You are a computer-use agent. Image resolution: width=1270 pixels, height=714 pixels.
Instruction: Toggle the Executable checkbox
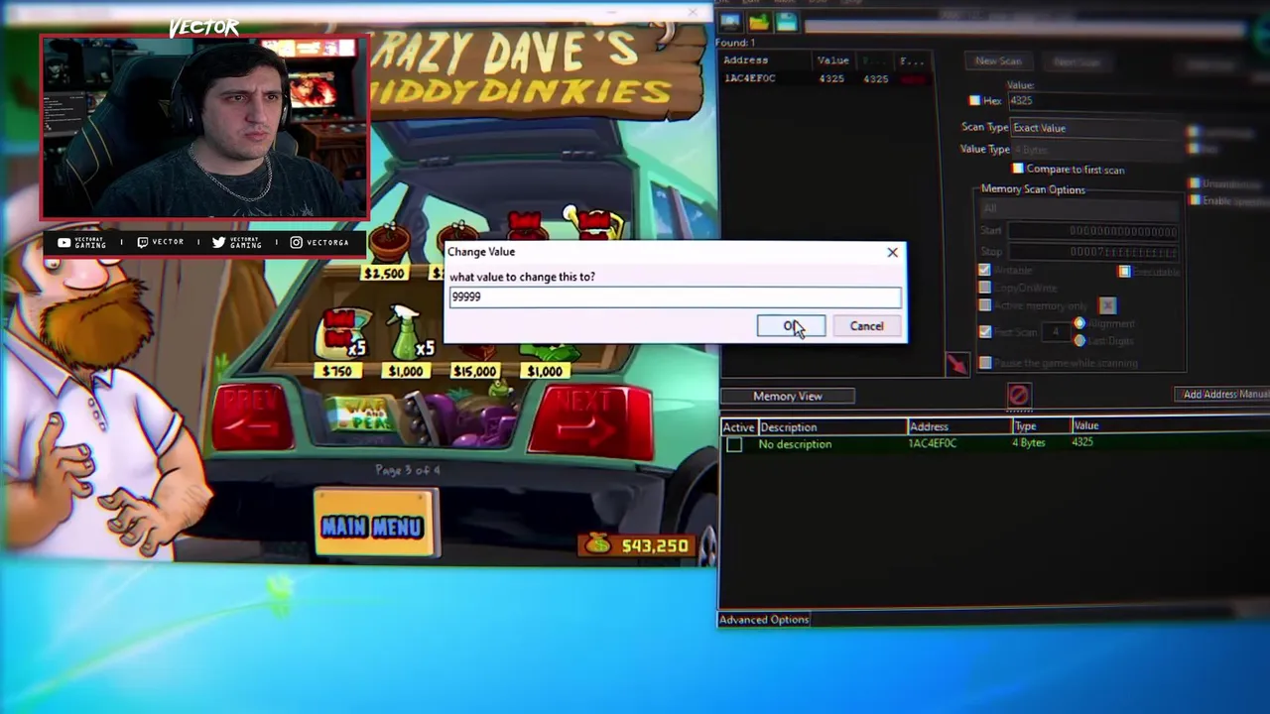tap(1124, 271)
